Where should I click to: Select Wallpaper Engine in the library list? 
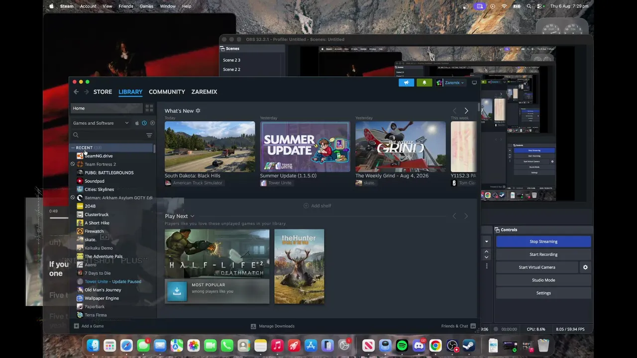point(102,298)
